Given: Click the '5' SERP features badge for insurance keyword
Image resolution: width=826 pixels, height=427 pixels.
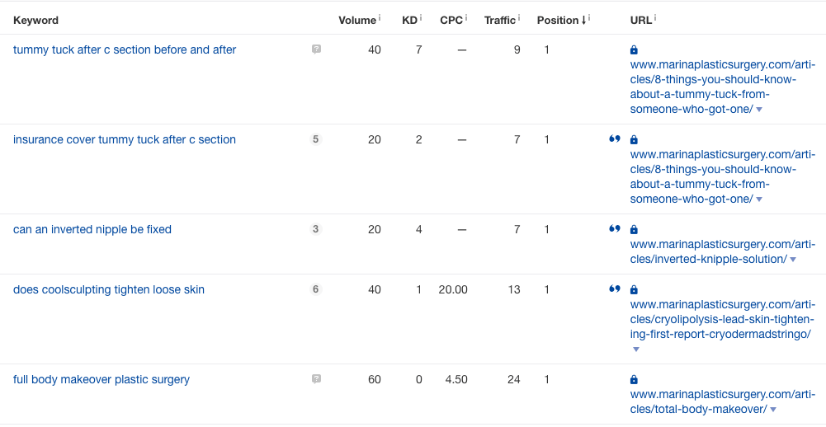Looking at the screenshot, I should (x=316, y=139).
